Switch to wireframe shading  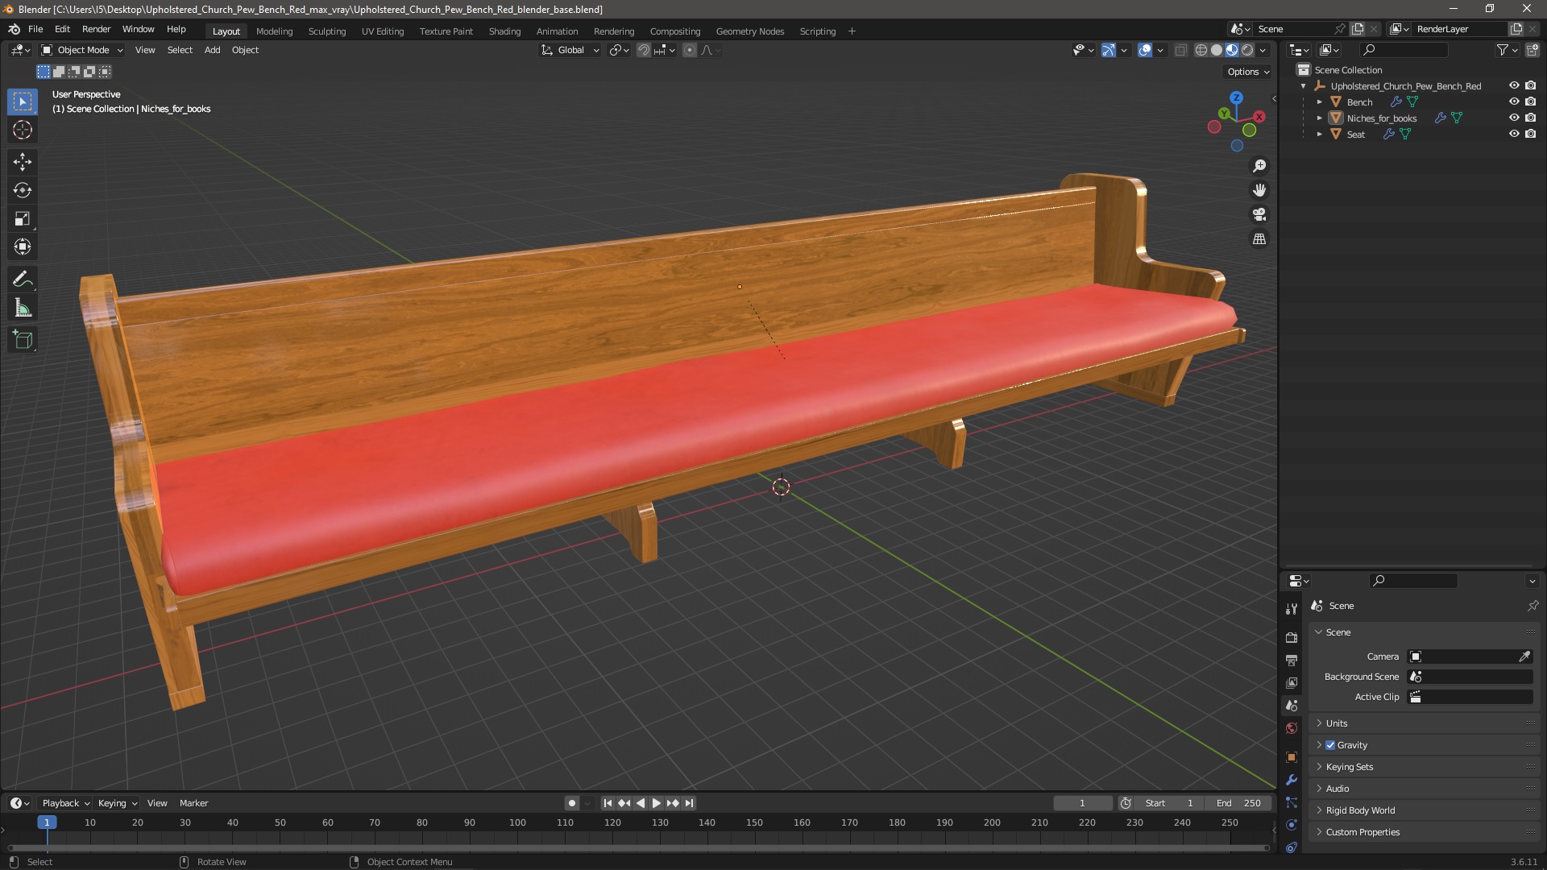click(1201, 50)
